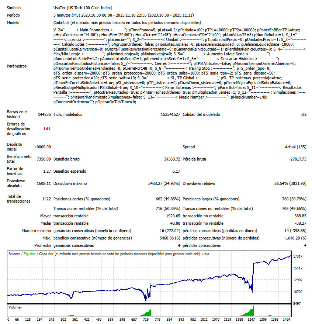Click the red 141 chart mismatch errors value

coord(47,129)
